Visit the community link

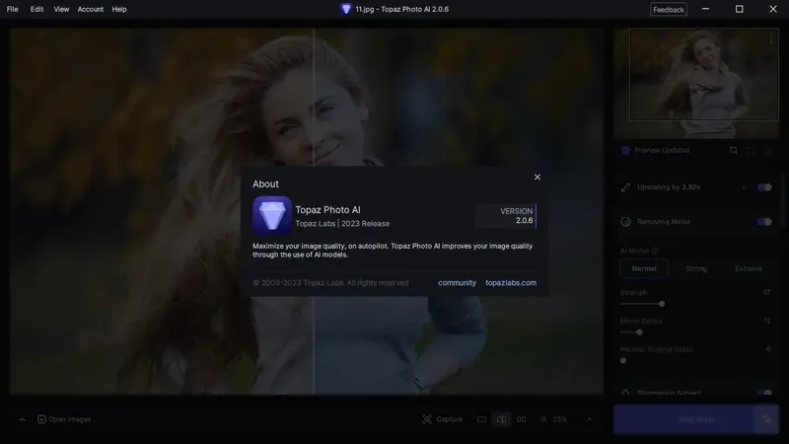pyautogui.click(x=457, y=283)
